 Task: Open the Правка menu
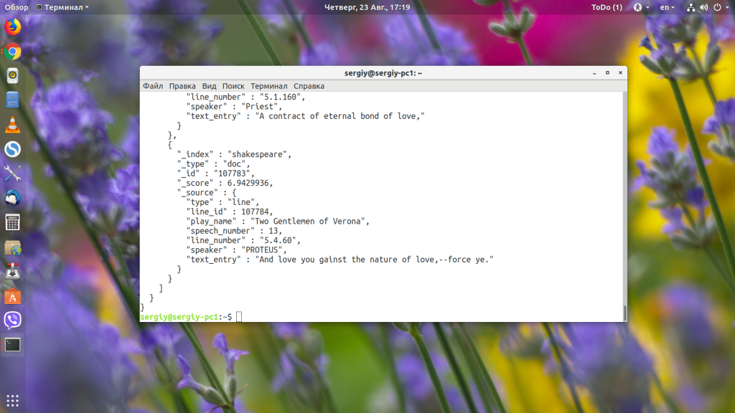point(182,86)
